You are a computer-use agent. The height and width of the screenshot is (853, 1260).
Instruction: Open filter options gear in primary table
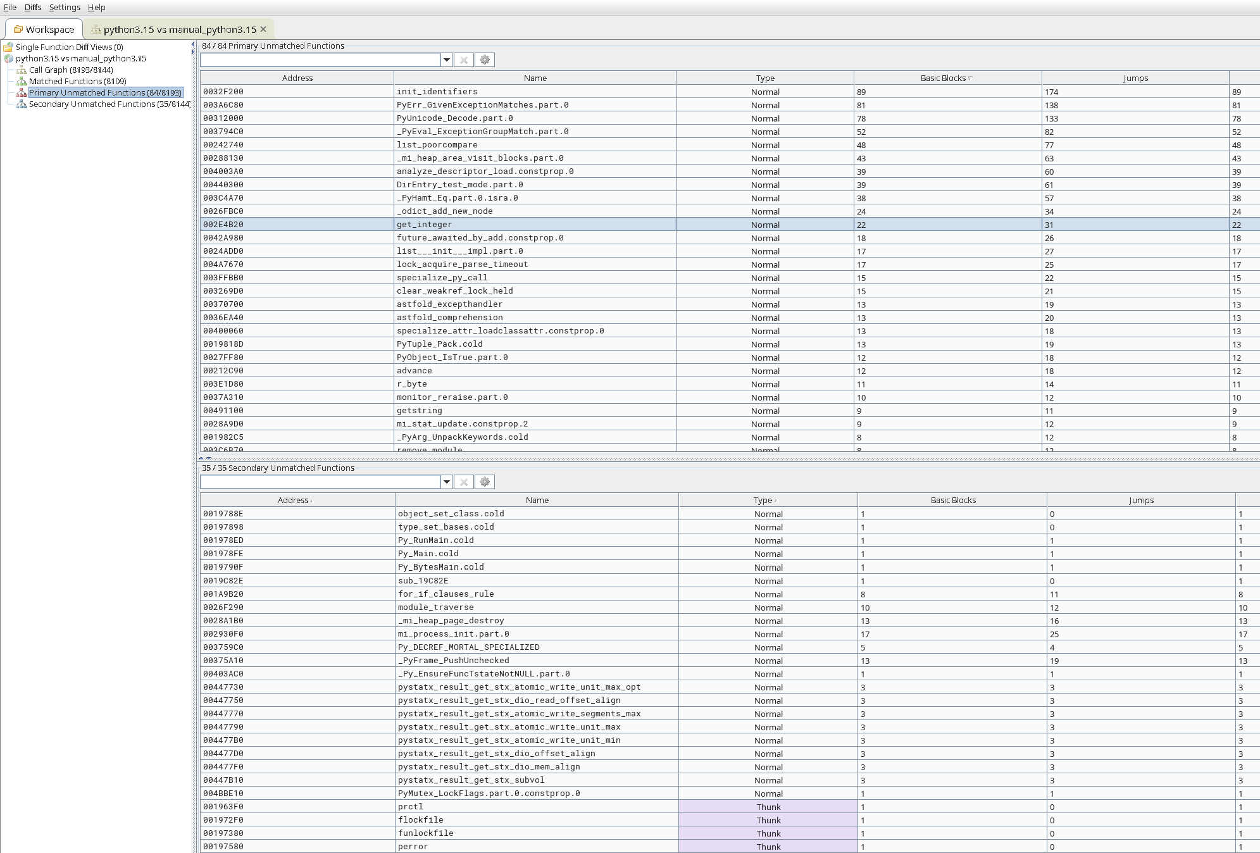pyautogui.click(x=485, y=59)
